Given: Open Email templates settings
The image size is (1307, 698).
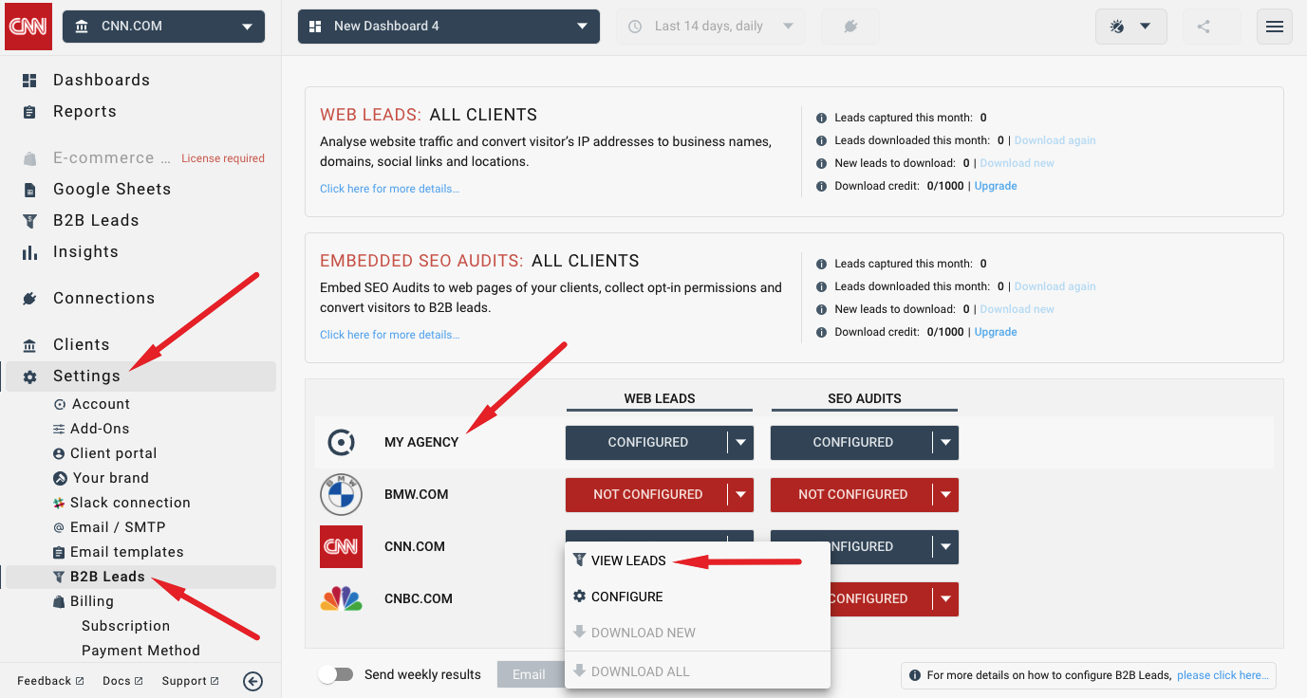Looking at the screenshot, I should [127, 552].
